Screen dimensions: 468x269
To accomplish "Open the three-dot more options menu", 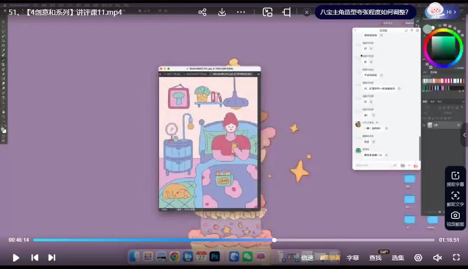I will click(241, 12).
